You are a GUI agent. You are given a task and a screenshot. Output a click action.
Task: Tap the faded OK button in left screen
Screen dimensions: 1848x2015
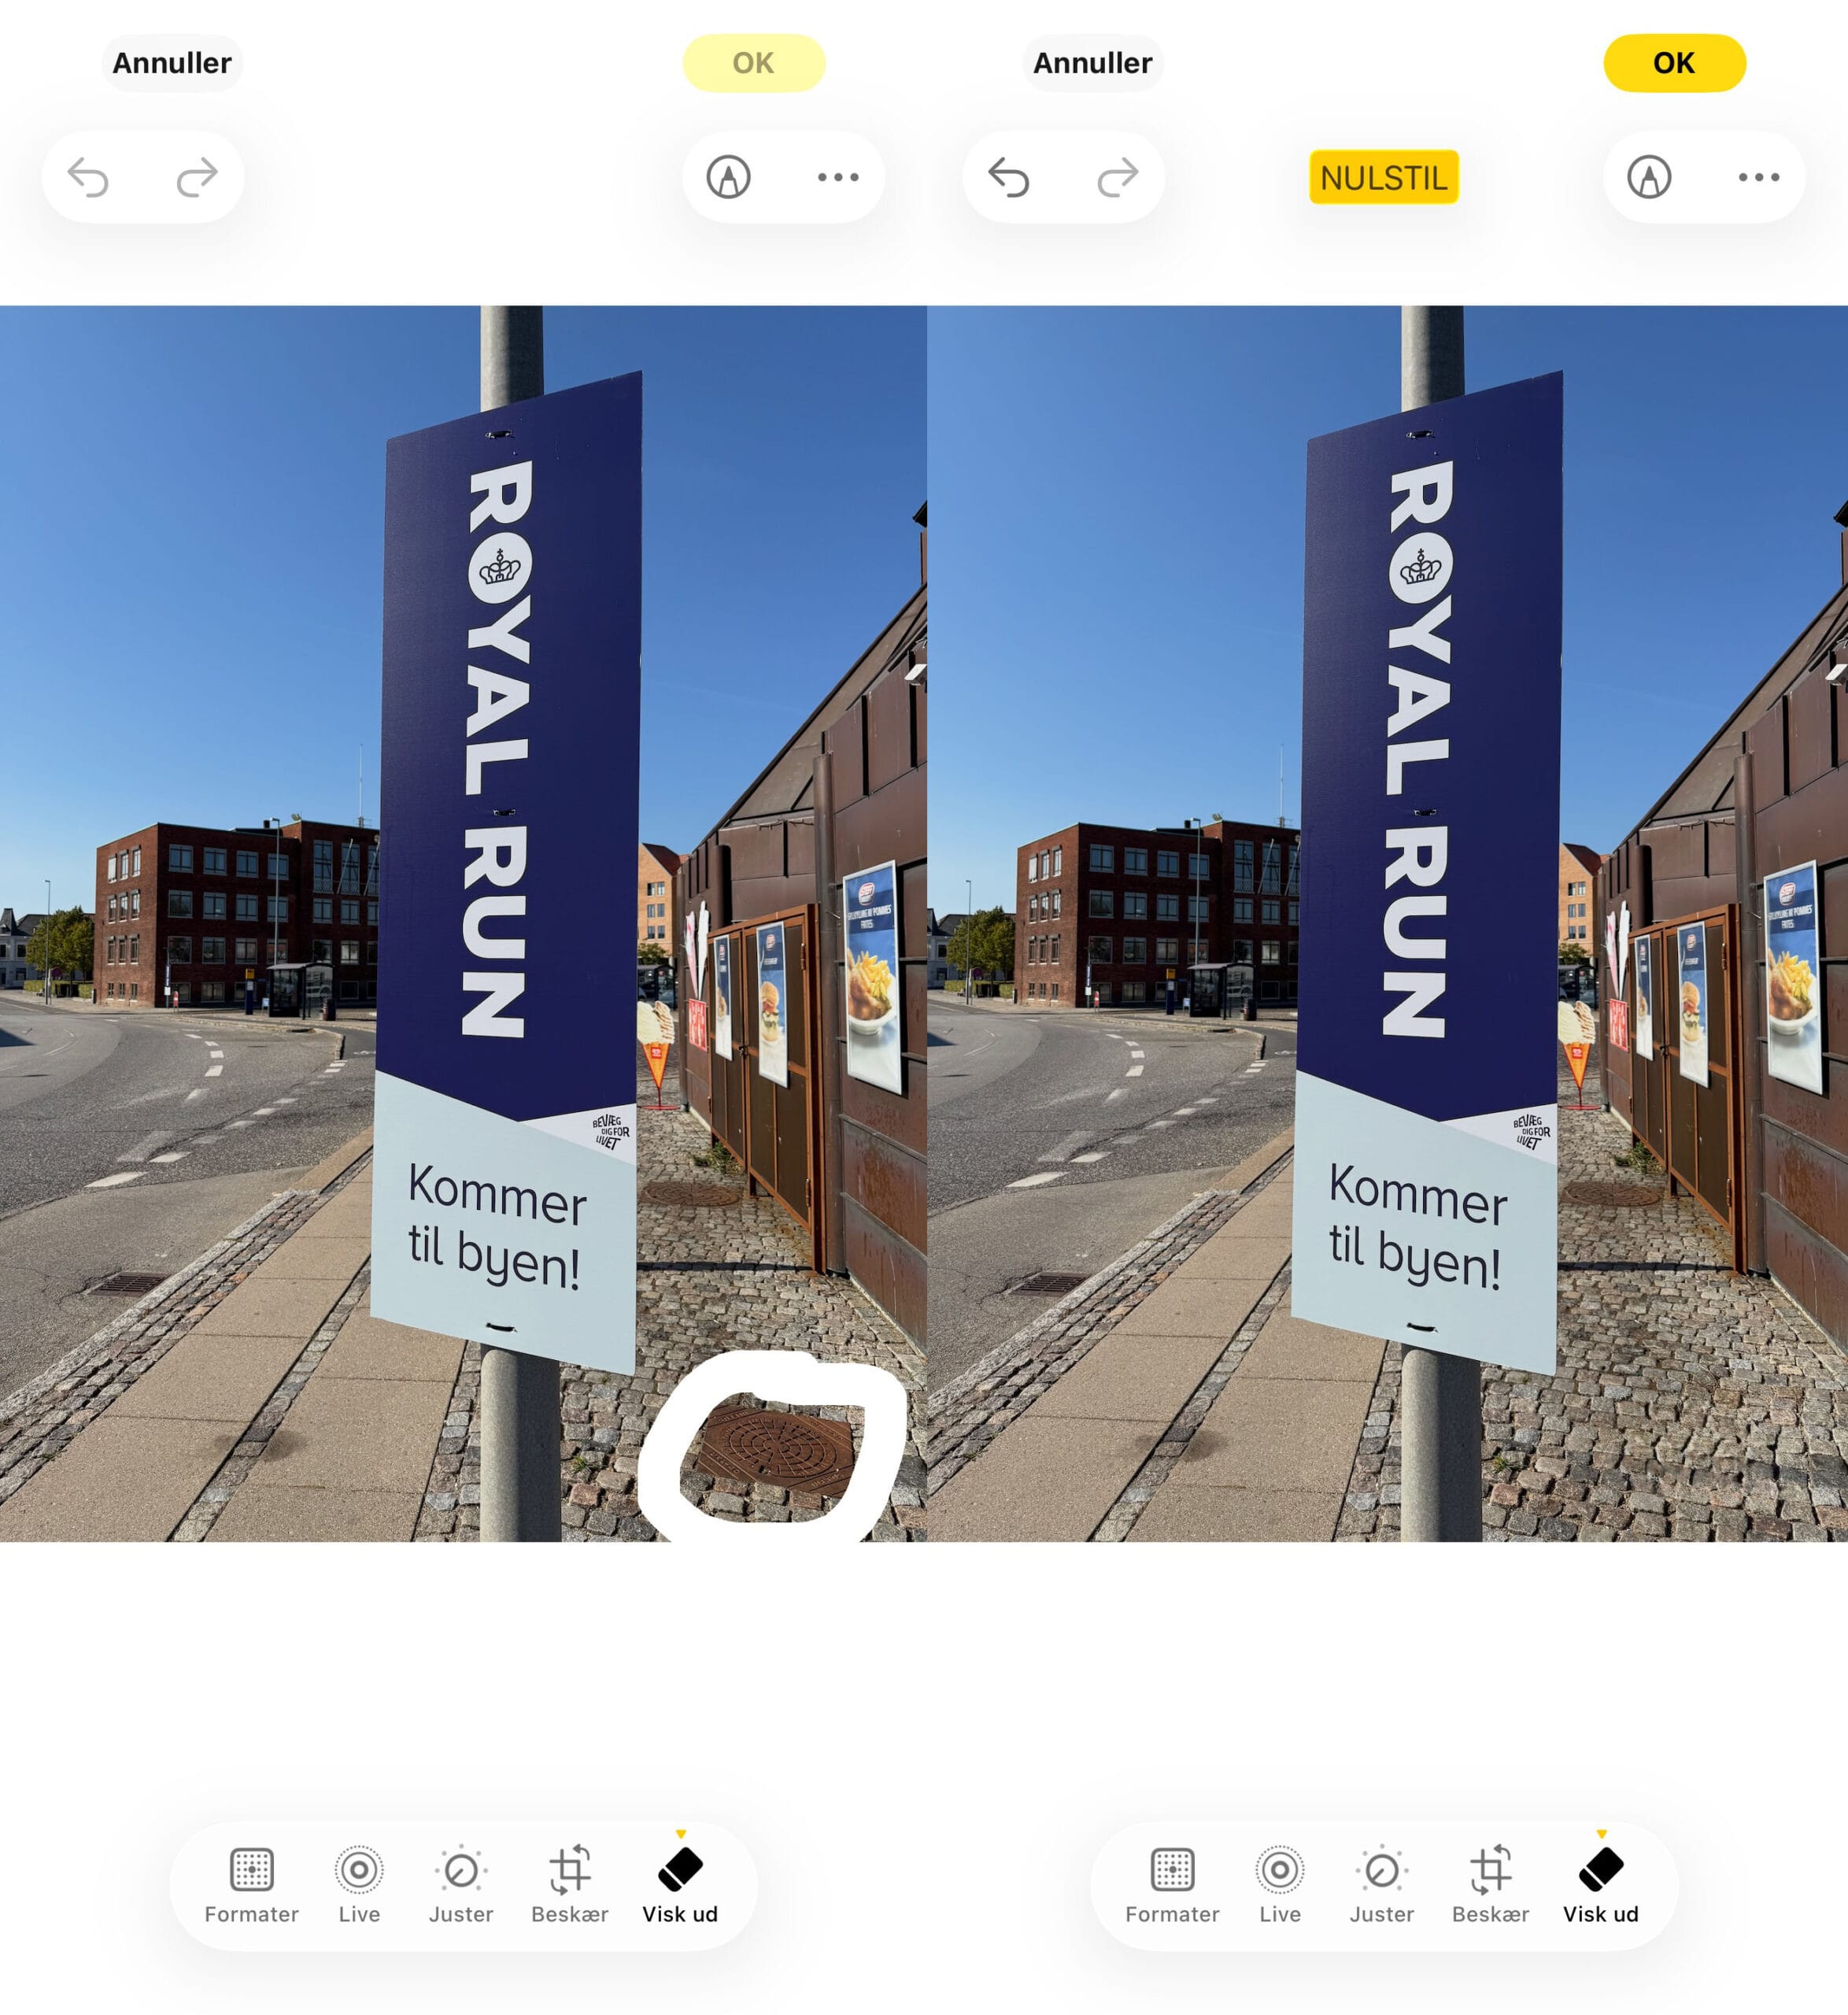pos(754,63)
